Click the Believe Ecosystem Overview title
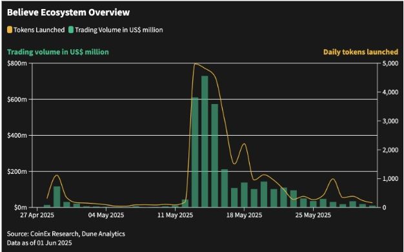404x252 pixels. pyautogui.click(x=68, y=12)
